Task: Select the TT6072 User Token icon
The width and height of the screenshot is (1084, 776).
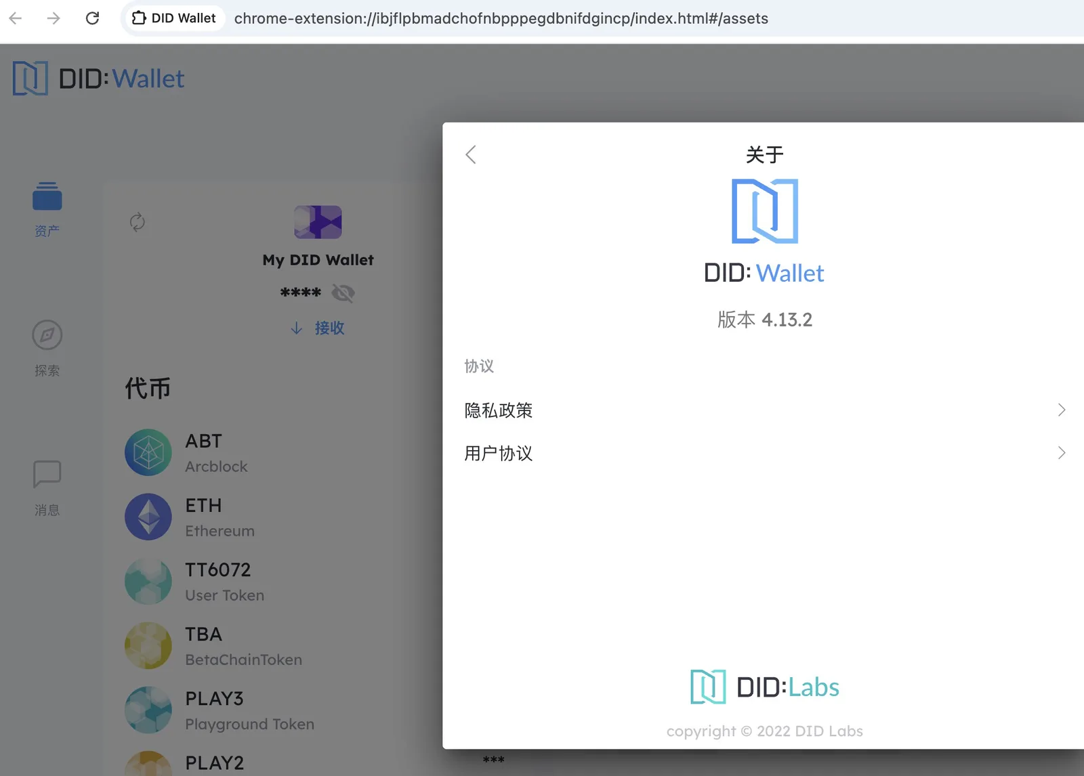Action: [x=148, y=581]
